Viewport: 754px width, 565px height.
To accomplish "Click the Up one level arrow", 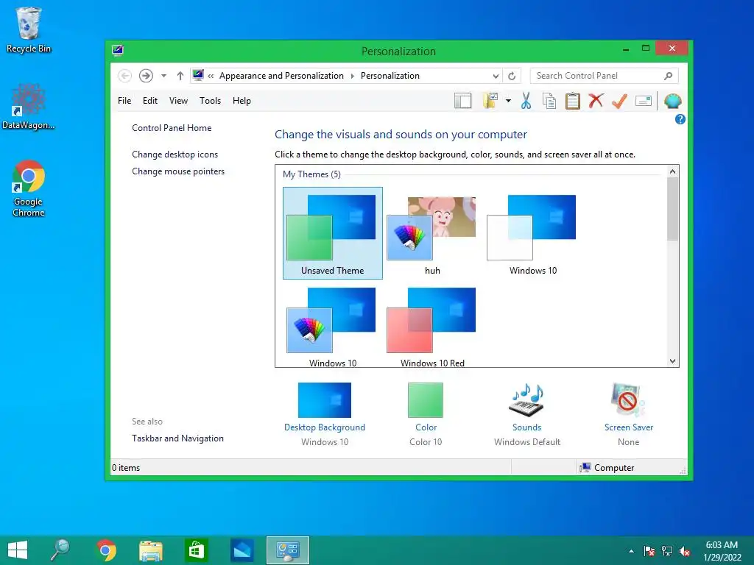I will [180, 76].
